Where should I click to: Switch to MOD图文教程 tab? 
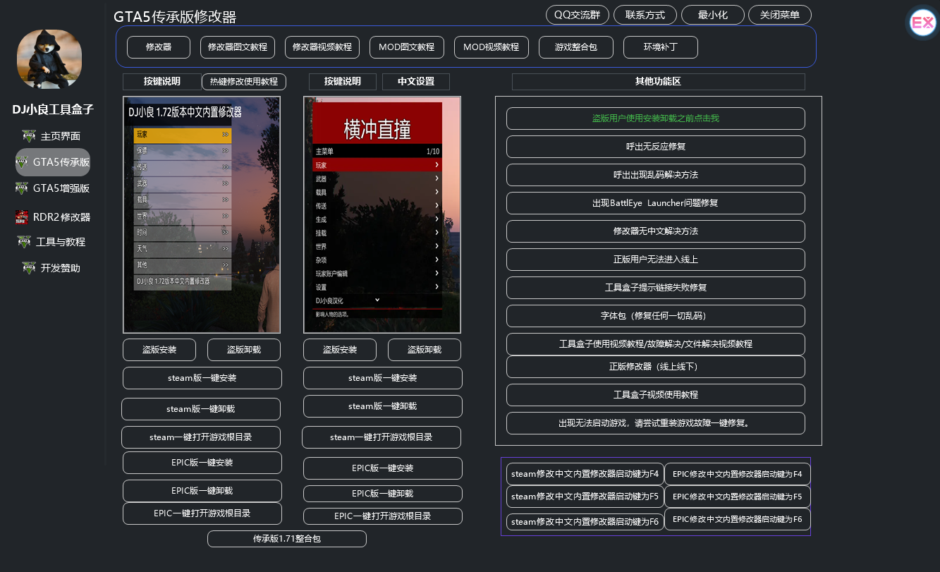point(407,47)
